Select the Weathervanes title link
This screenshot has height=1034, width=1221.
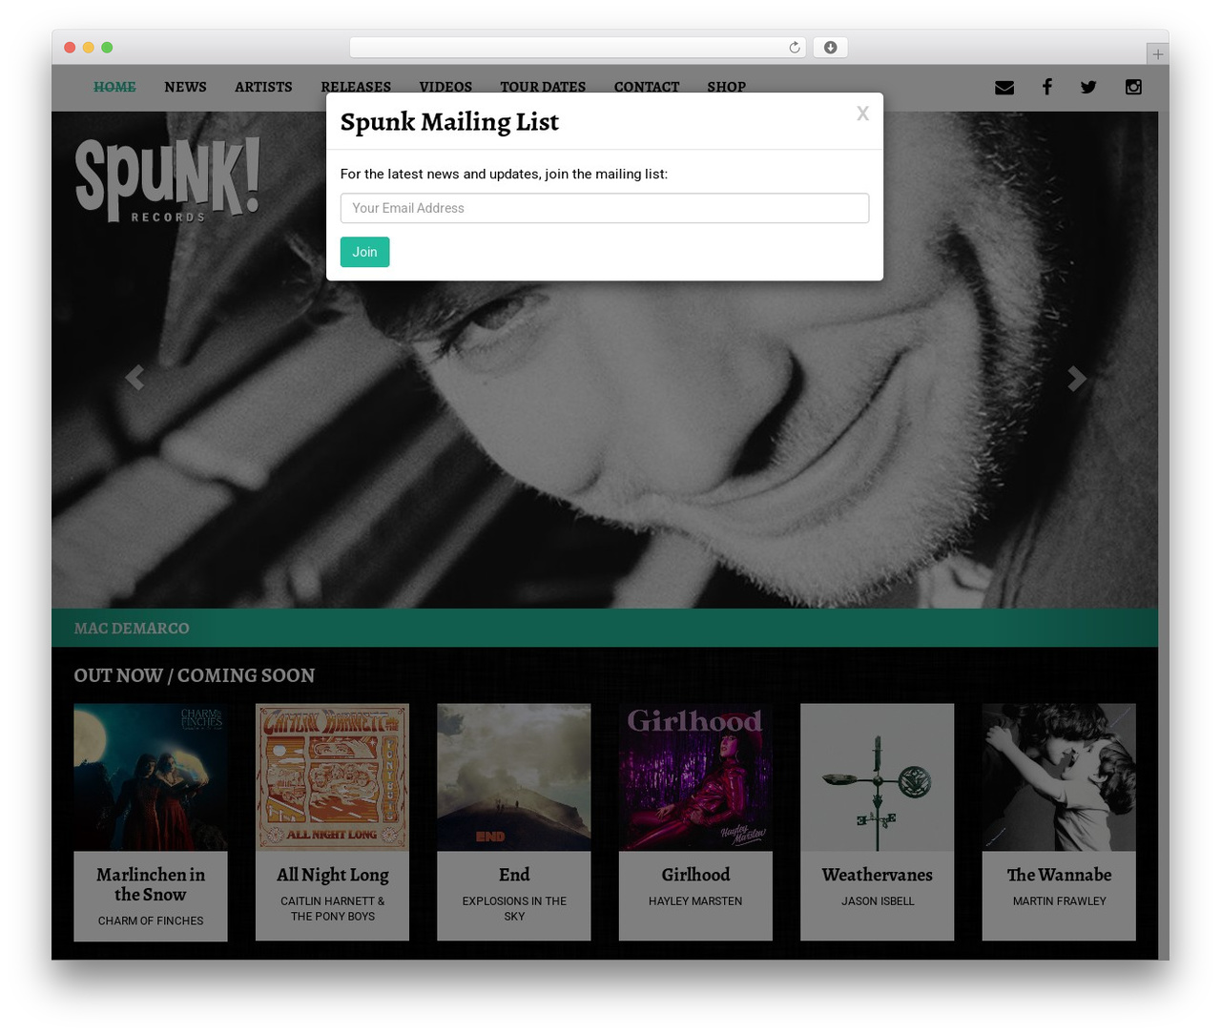(x=878, y=875)
